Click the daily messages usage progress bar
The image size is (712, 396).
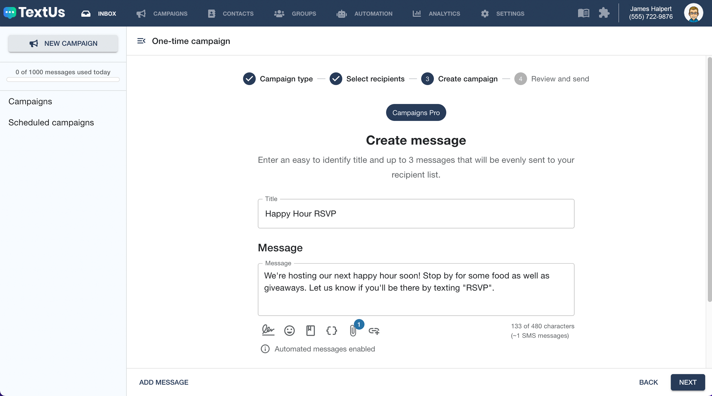coord(63,80)
